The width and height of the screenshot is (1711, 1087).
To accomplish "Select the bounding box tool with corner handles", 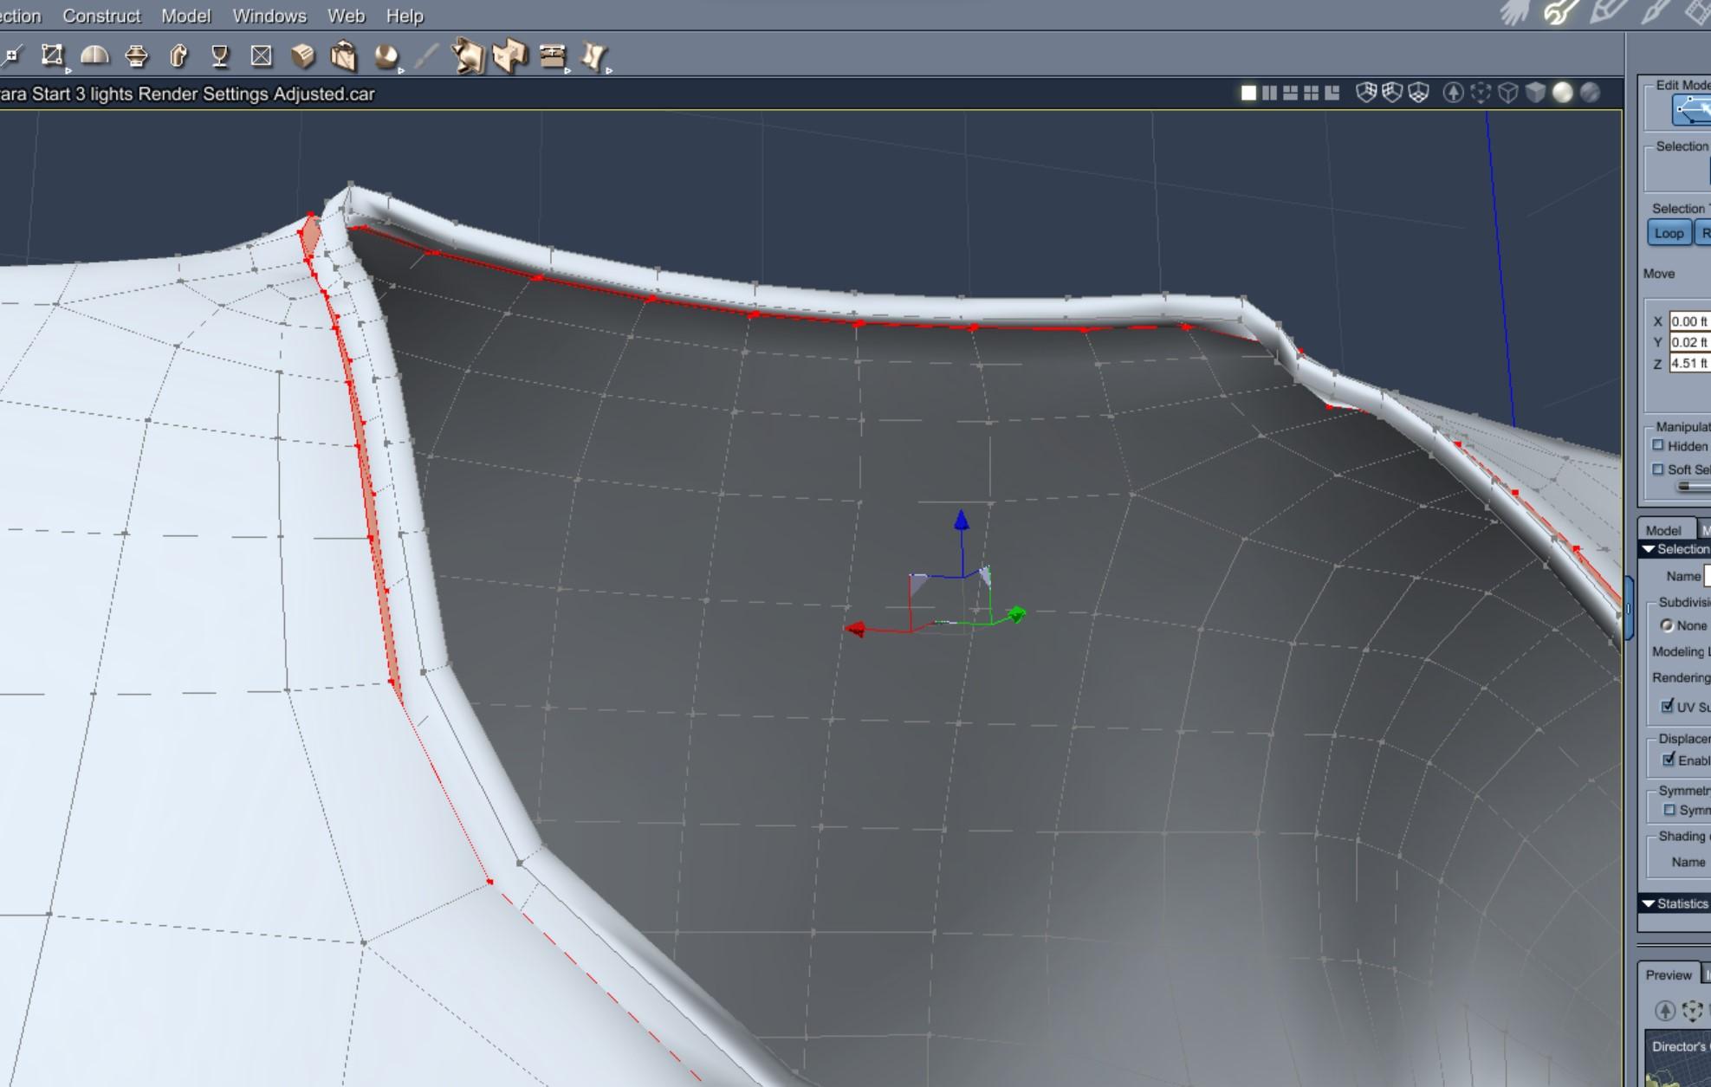I will point(52,56).
